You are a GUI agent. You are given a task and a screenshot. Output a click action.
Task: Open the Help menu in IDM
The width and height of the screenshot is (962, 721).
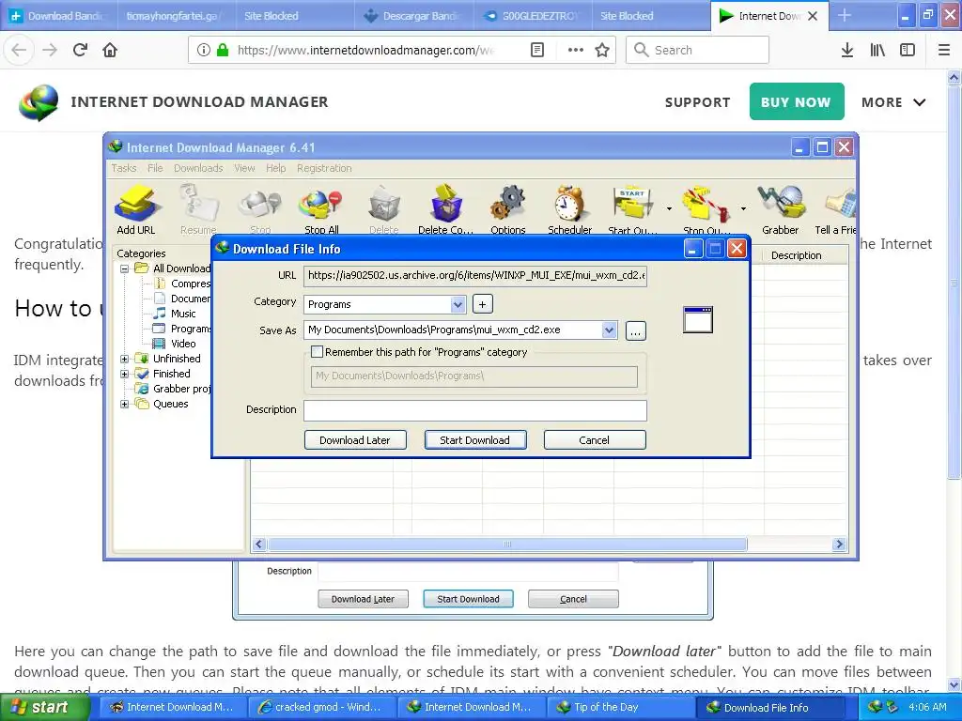pos(275,168)
